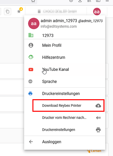
Task: Click the copy pages toolbar icon
Action: point(7,12)
